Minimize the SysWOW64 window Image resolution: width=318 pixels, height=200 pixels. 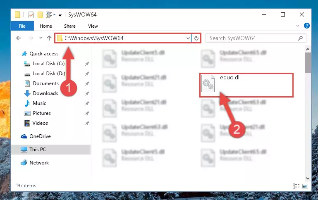tap(264, 14)
